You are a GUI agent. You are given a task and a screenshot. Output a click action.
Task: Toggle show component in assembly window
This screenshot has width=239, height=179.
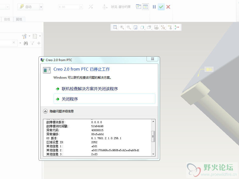(x=145, y=7)
